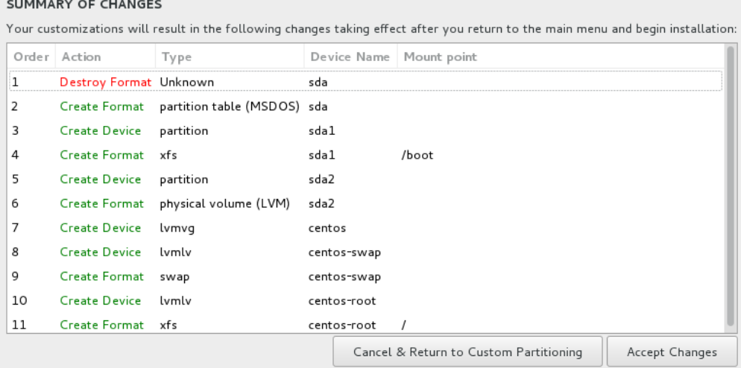
Task: Click the changes list vertical scrollbar
Action: coord(731,186)
